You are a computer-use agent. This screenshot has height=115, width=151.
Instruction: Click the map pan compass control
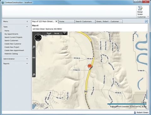pos(38,37)
